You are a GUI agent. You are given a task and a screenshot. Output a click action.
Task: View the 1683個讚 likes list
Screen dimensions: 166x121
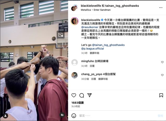78,103
